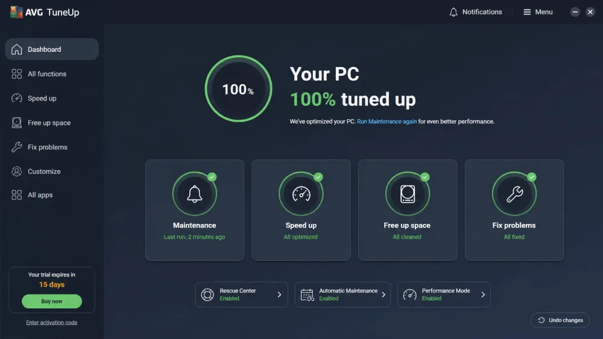Open the Menu text label
The image size is (603, 339).
544,12
